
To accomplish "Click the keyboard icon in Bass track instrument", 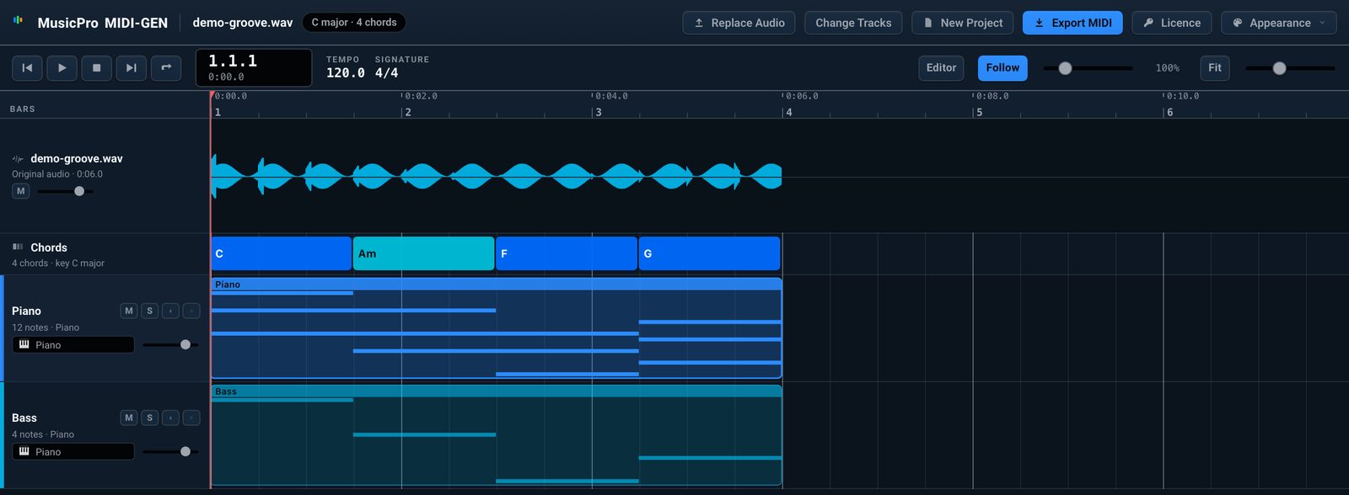I will coord(24,451).
